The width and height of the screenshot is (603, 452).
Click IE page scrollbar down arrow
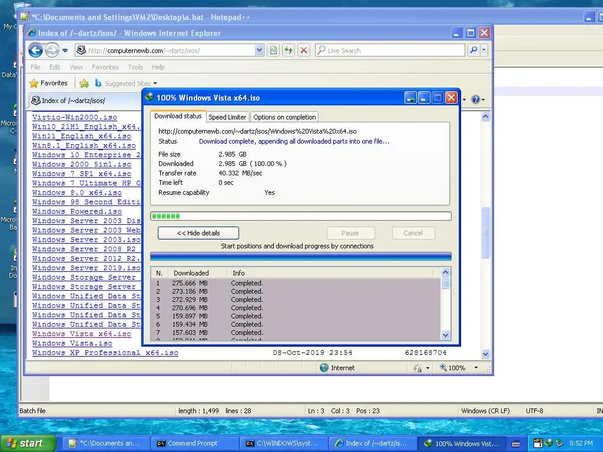(x=485, y=354)
